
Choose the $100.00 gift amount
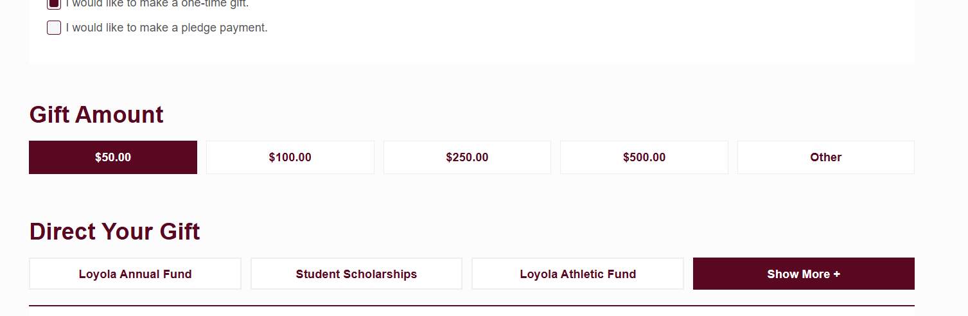pyautogui.click(x=290, y=157)
